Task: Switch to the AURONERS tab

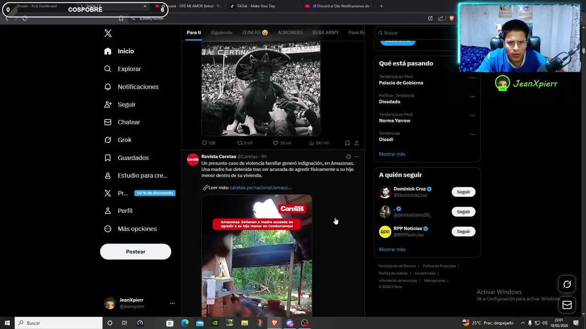Action: 290,32
